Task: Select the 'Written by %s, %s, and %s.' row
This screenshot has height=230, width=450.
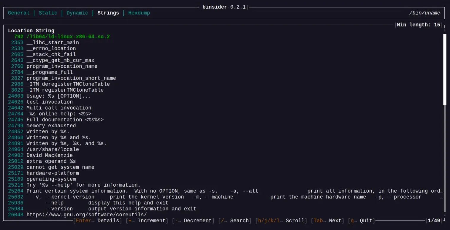Action: [x=225, y=144]
